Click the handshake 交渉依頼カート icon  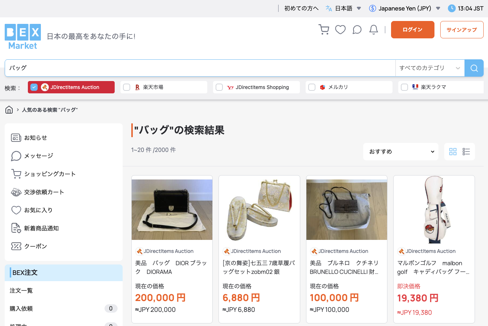(16, 192)
